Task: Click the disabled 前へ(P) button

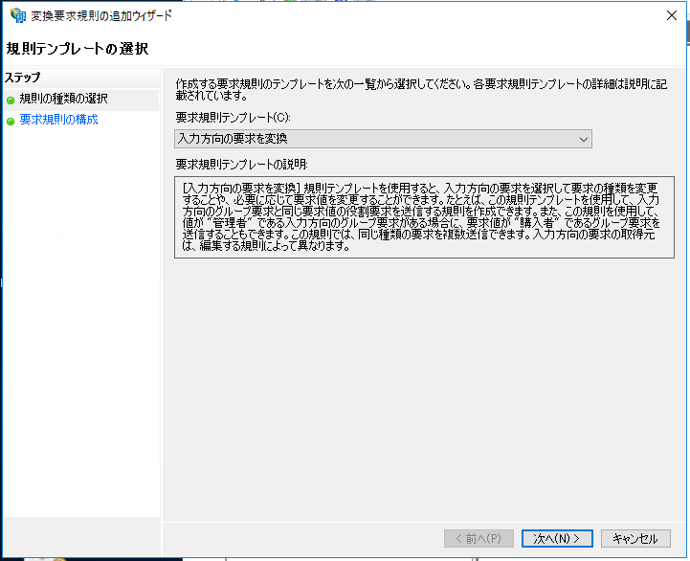Action: 479,538
